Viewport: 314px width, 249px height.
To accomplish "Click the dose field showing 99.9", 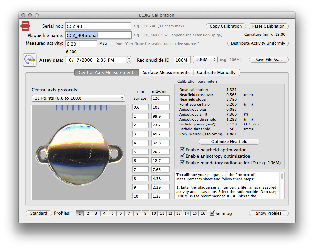I will pos(160,116).
